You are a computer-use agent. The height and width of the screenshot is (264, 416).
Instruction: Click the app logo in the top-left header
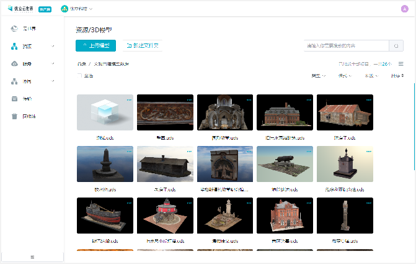(20, 9)
